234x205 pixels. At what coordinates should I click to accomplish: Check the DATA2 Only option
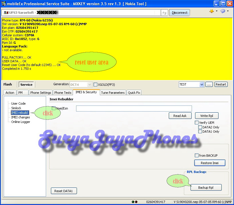[x=200, y=127]
